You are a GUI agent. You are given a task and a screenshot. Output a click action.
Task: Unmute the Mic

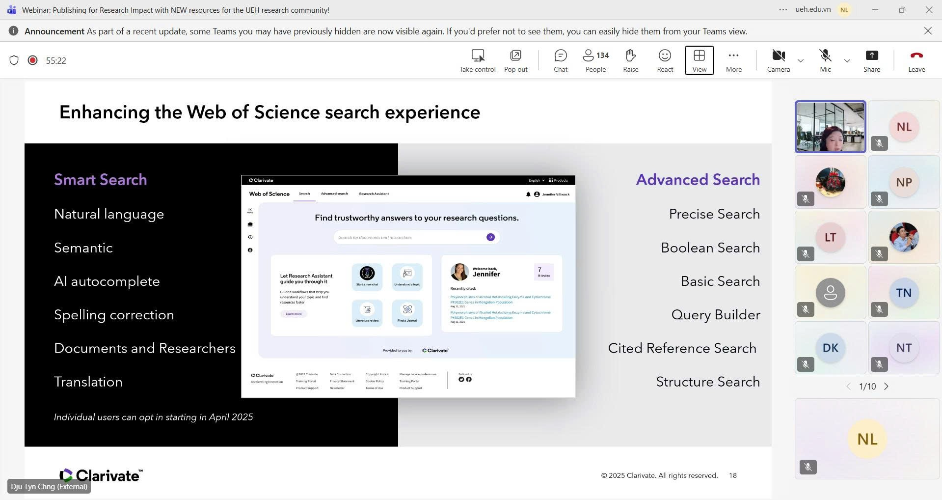(x=825, y=60)
